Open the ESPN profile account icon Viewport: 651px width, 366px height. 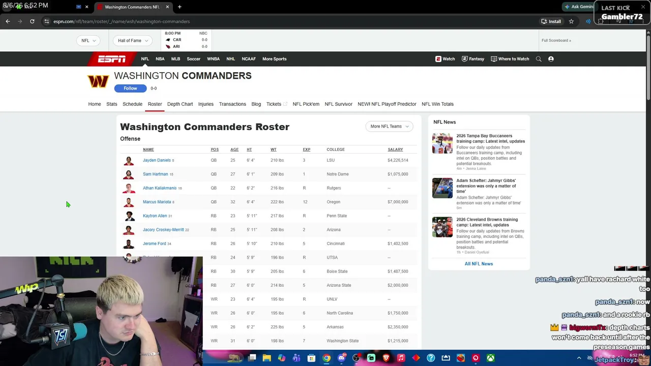(x=551, y=59)
